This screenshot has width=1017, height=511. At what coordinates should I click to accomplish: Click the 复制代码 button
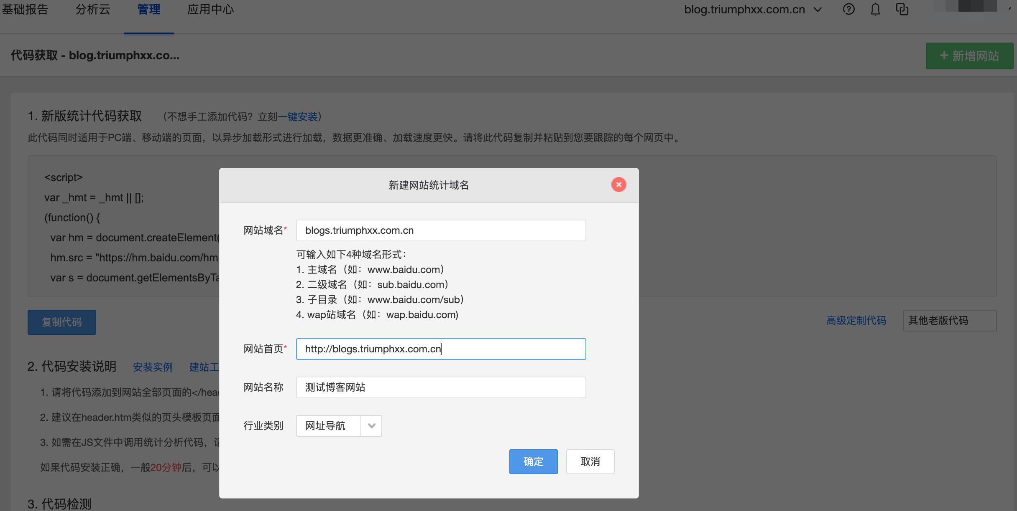(62, 322)
